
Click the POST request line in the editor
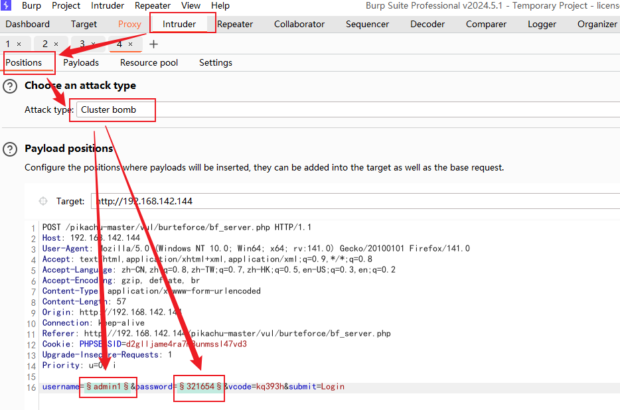point(177,228)
